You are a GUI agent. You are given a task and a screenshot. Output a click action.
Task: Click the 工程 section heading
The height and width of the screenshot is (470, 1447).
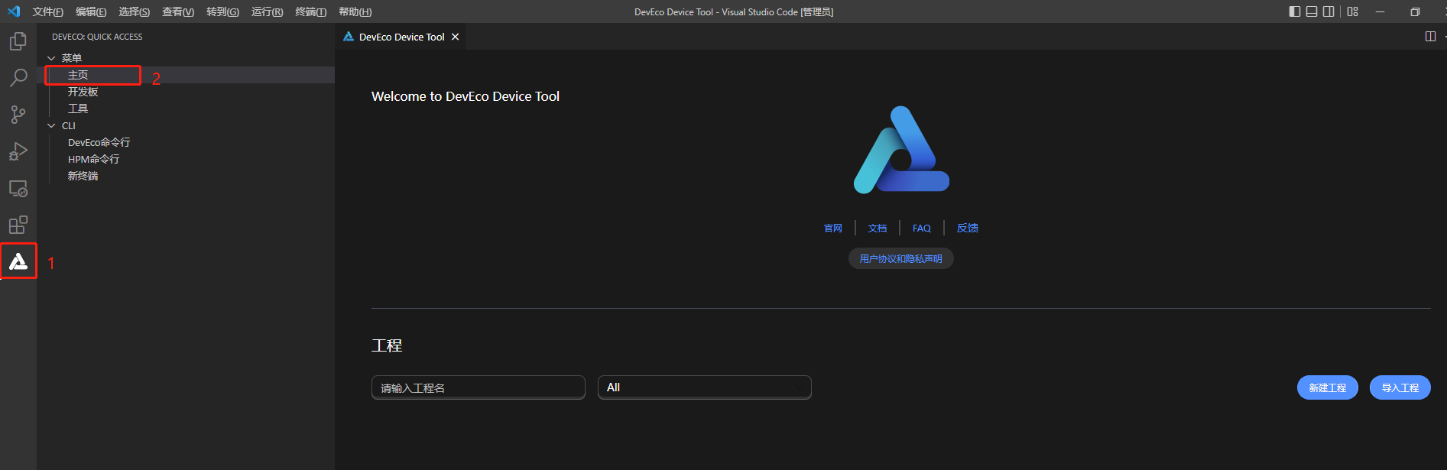[387, 345]
